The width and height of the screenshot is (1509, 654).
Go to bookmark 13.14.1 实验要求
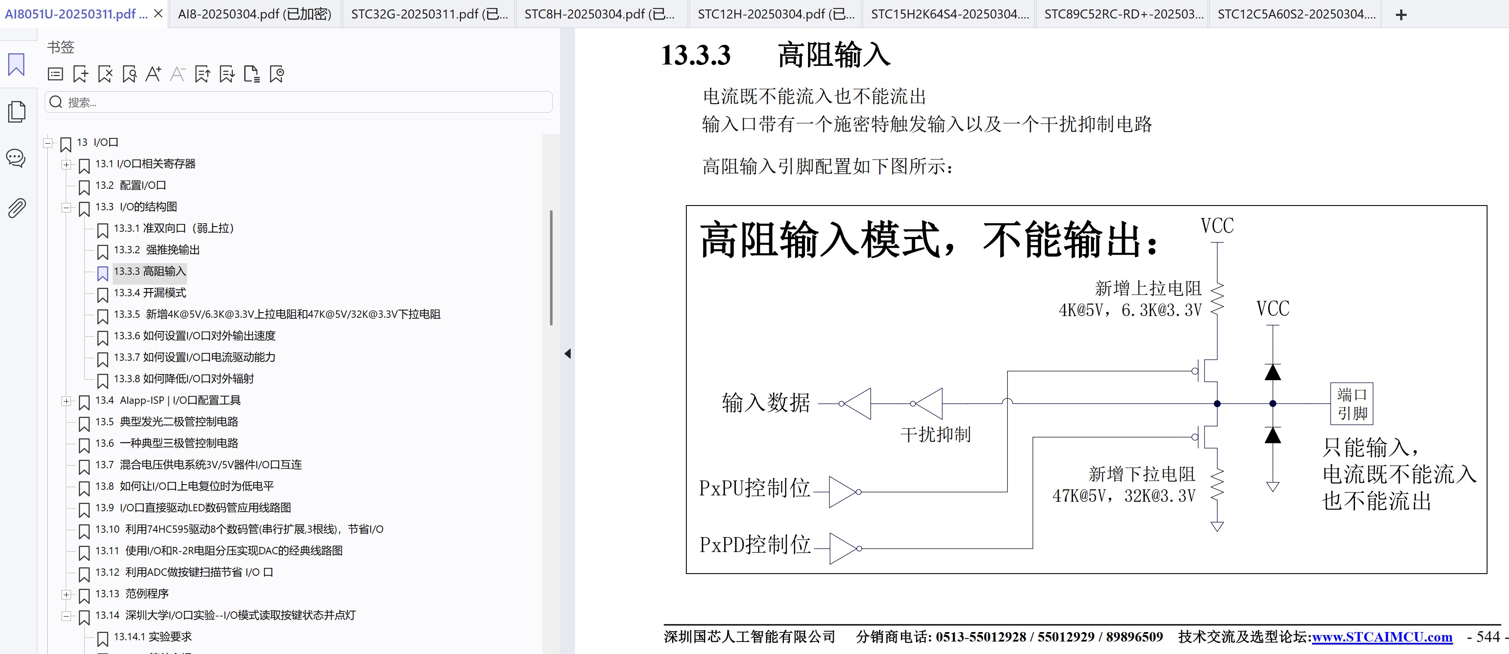click(x=153, y=636)
